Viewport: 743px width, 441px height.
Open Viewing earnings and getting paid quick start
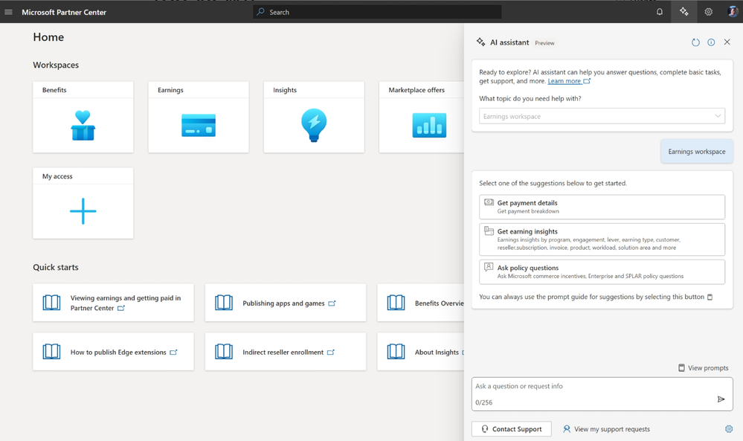(113, 303)
